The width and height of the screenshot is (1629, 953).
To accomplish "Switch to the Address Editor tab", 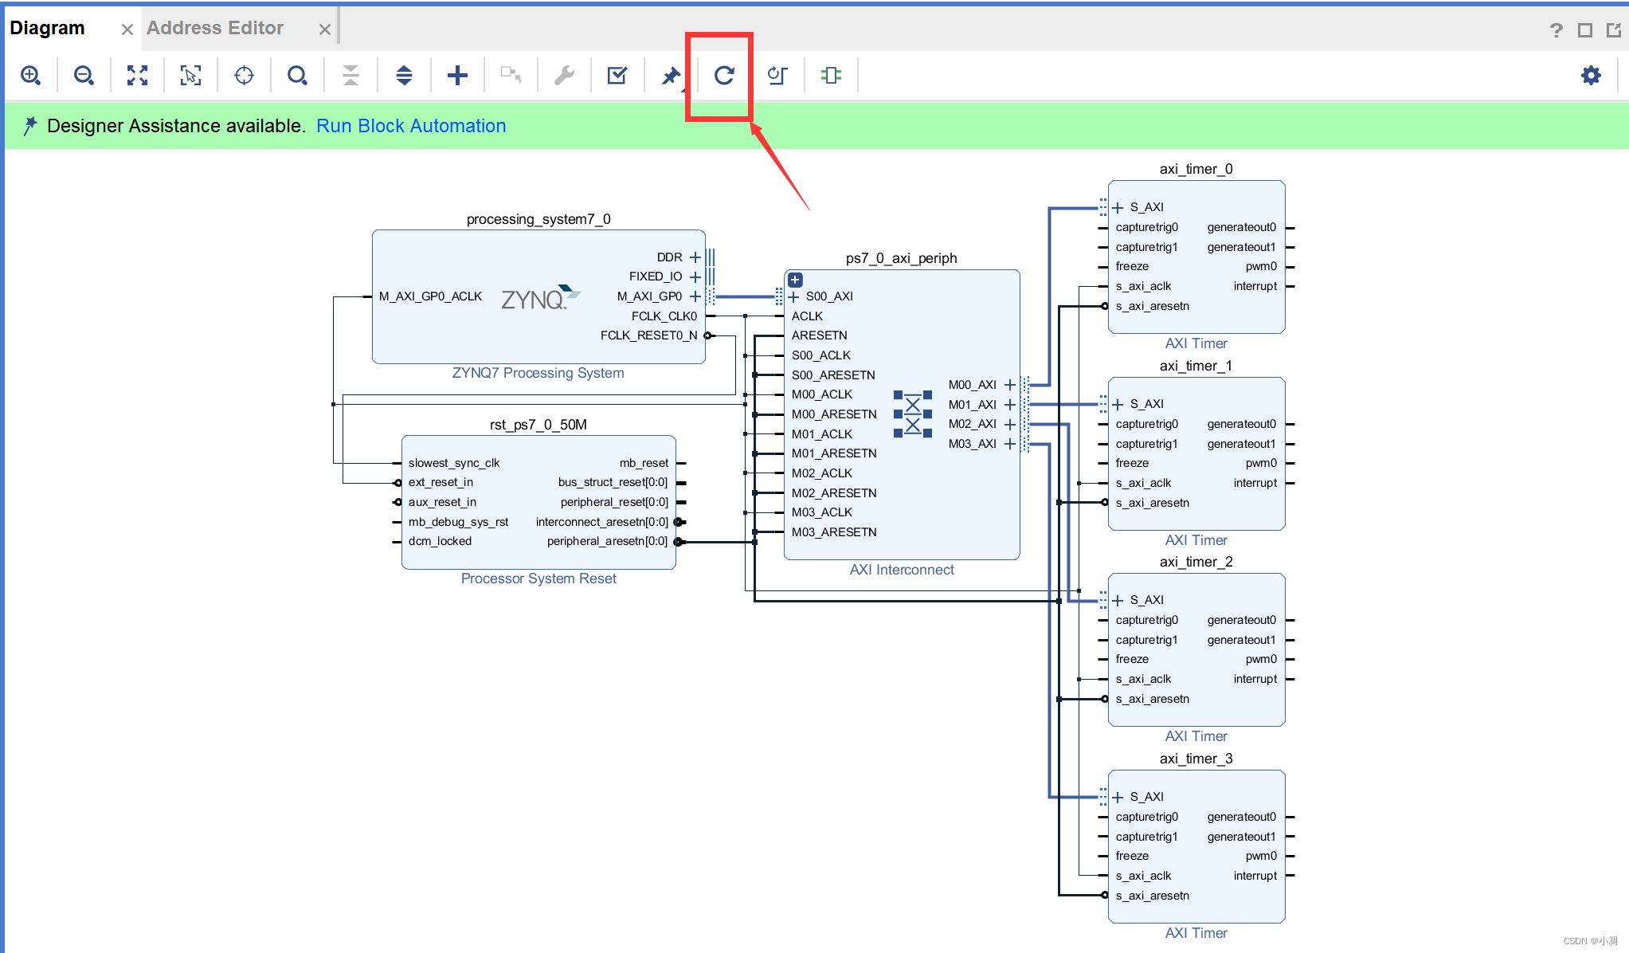I will pos(222,29).
